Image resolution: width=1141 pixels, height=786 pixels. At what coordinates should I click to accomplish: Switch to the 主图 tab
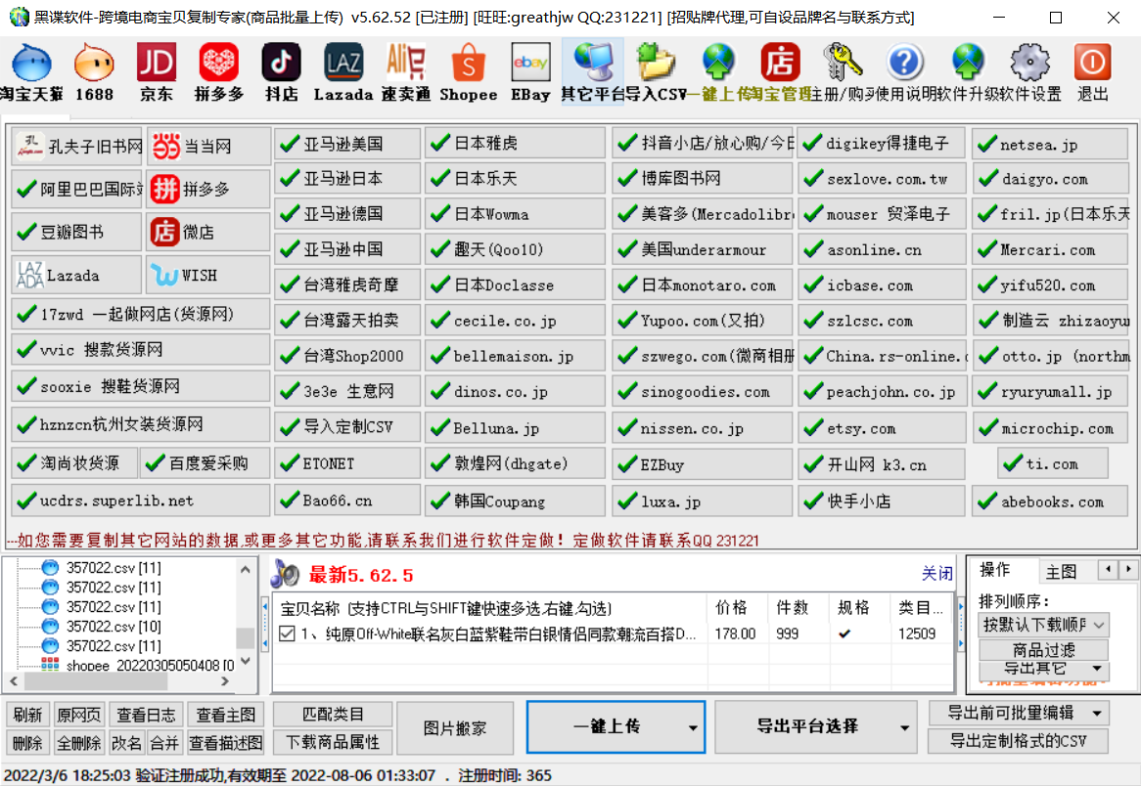point(1061,572)
